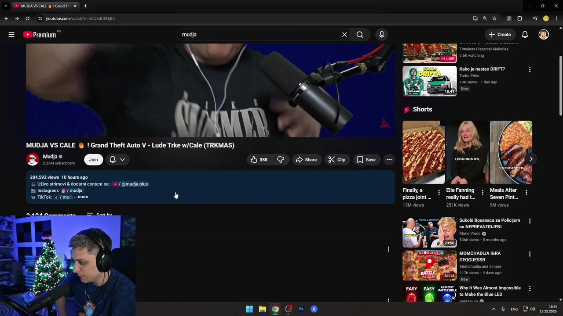Image resolution: width=563 pixels, height=316 pixels.
Task: Open YouTube notifications bell
Action: pyautogui.click(x=525, y=35)
